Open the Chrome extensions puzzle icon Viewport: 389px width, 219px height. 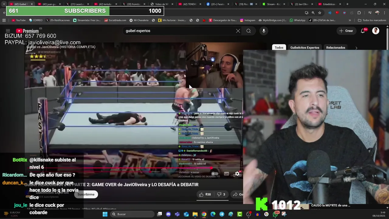[x=359, y=13]
